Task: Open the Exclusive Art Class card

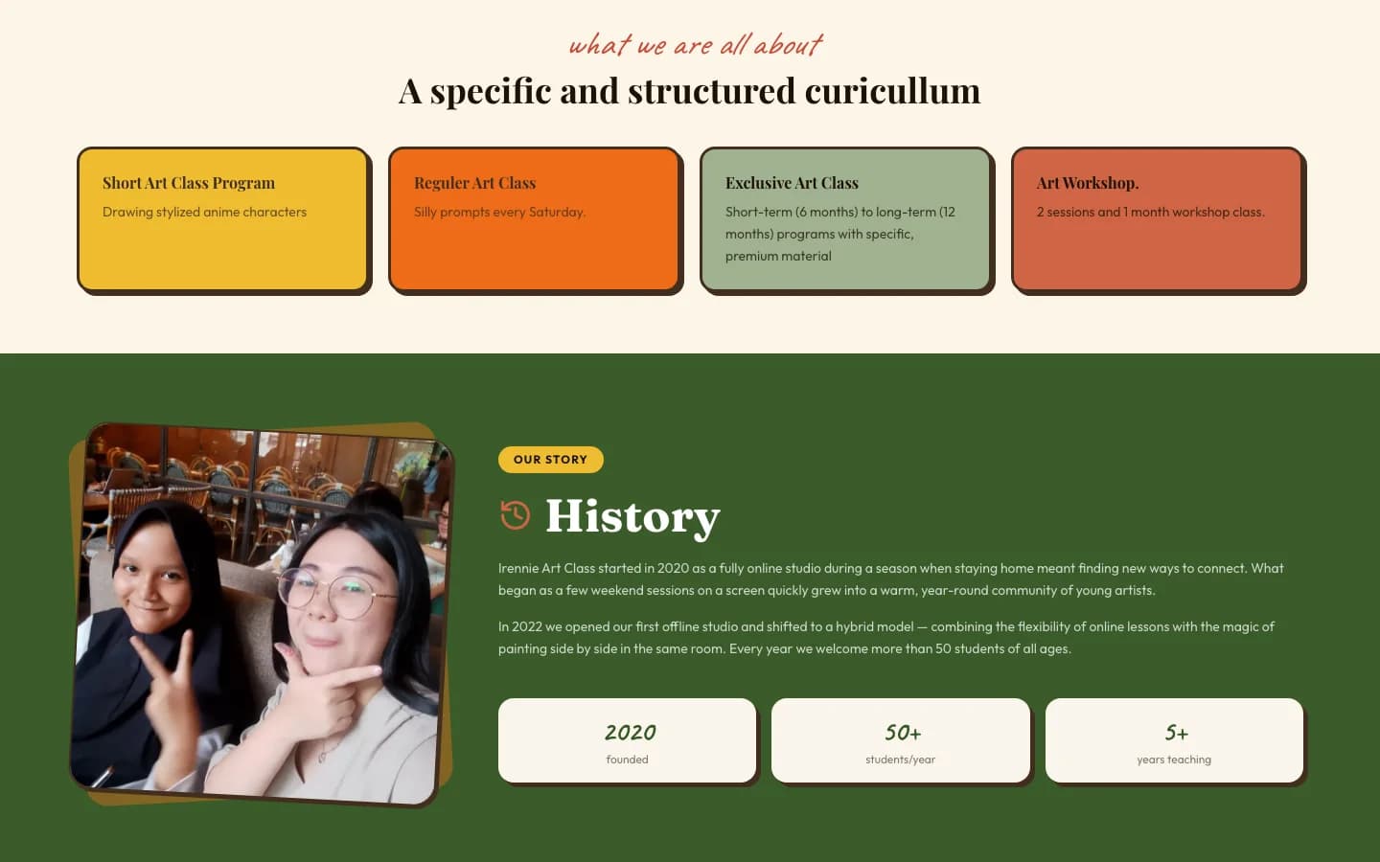Action: click(x=846, y=220)
